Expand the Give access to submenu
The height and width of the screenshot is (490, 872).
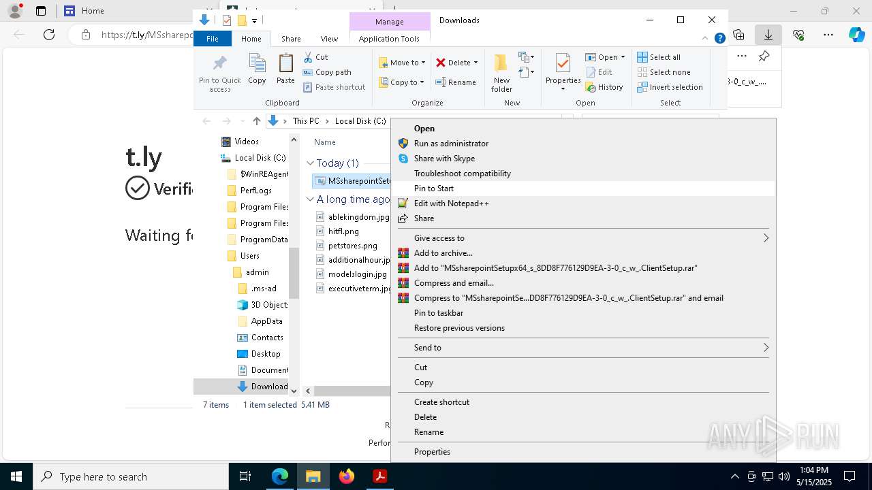(x=583, y=238)
